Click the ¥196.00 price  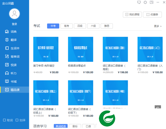123,72
